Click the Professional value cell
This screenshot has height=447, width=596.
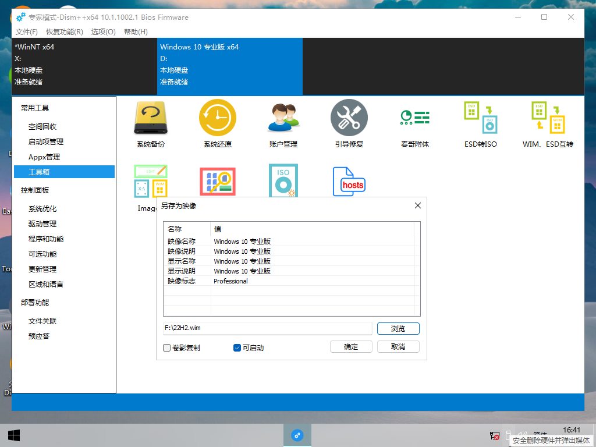230,281
